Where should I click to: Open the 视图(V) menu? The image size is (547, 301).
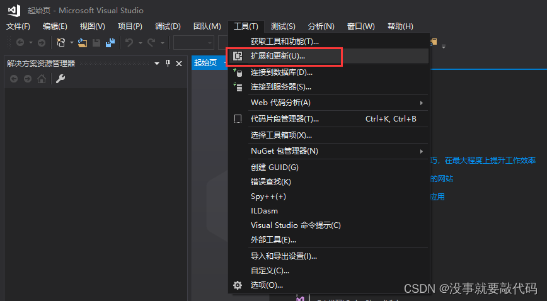click(92, 26)
